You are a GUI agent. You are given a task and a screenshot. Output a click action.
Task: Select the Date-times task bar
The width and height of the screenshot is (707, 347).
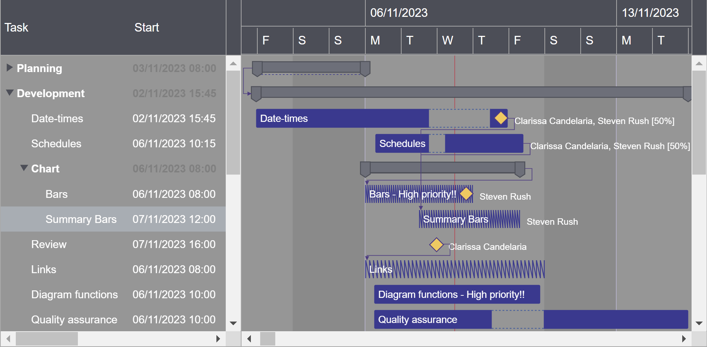341,118
